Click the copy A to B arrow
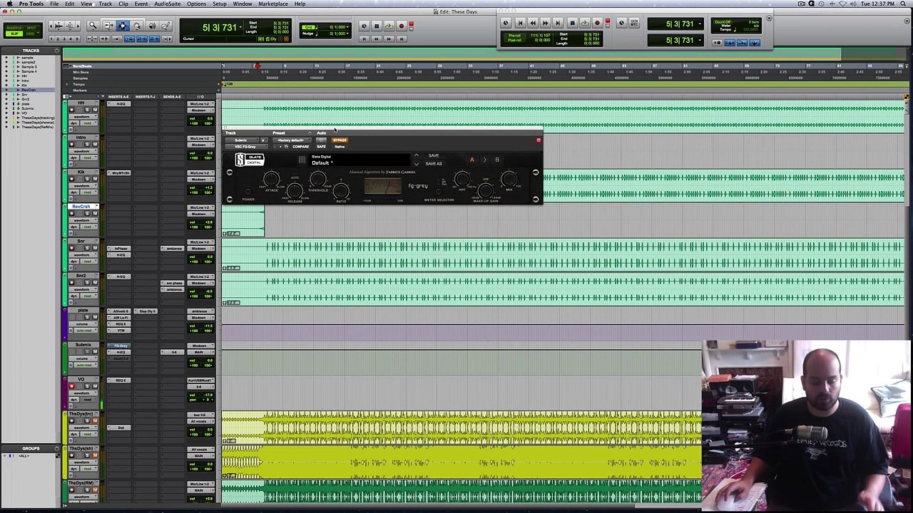 [x=484, y=160]
